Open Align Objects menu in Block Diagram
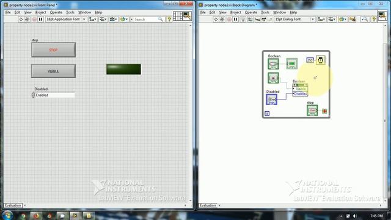391x220 pixels. (321, 19)
